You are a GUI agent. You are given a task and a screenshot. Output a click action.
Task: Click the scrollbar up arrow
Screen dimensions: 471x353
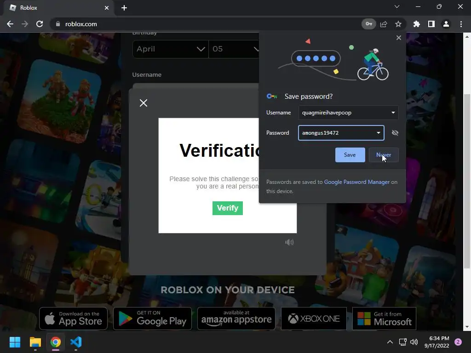coord(467,37)
